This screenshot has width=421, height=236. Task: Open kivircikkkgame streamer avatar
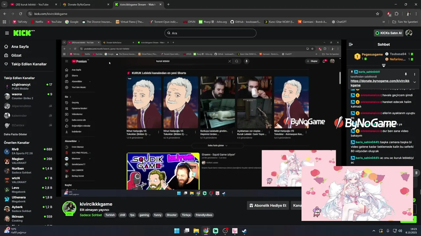69,208
